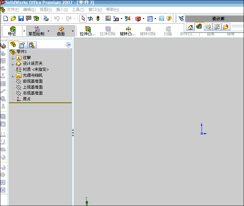
Task: Click the 特征 features button
Action: point(12,31)
